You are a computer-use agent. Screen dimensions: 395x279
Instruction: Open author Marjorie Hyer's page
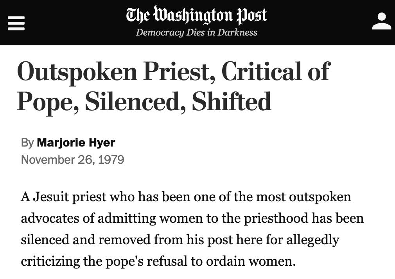click(76, 143)
